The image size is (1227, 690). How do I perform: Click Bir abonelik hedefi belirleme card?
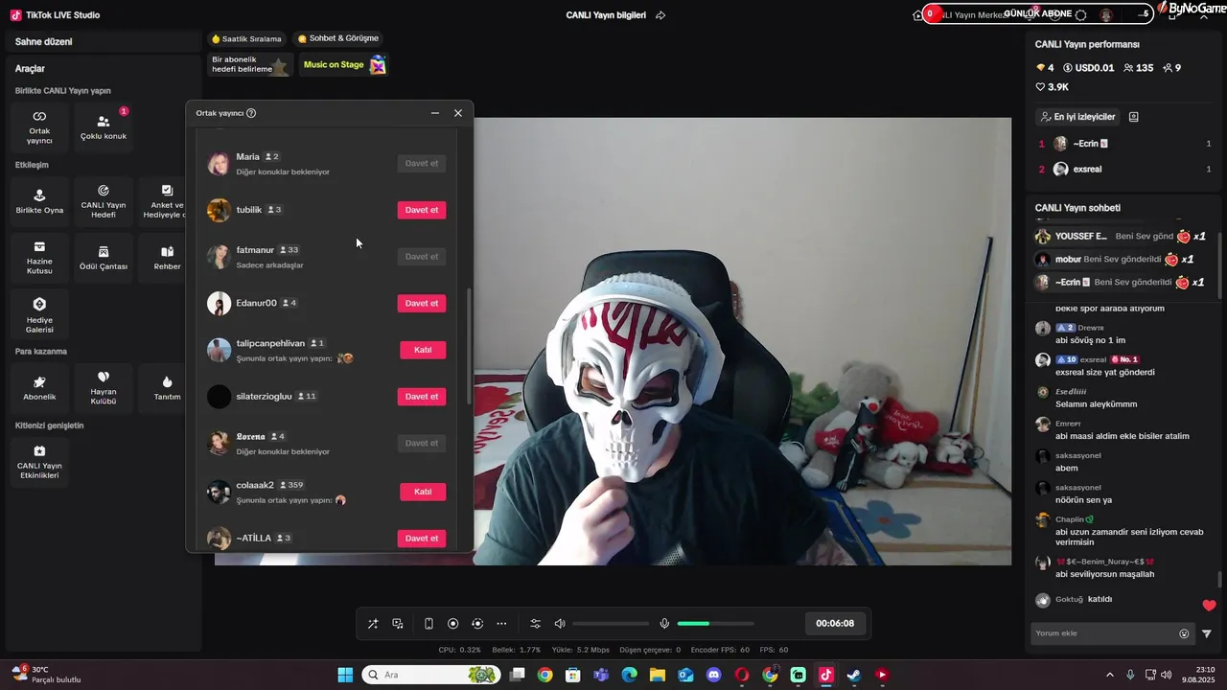point(249,64)
